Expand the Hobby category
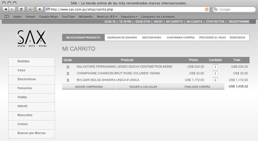 (x=32, y=98)
